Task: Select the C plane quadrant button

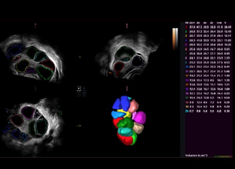Action: (78, 94)
